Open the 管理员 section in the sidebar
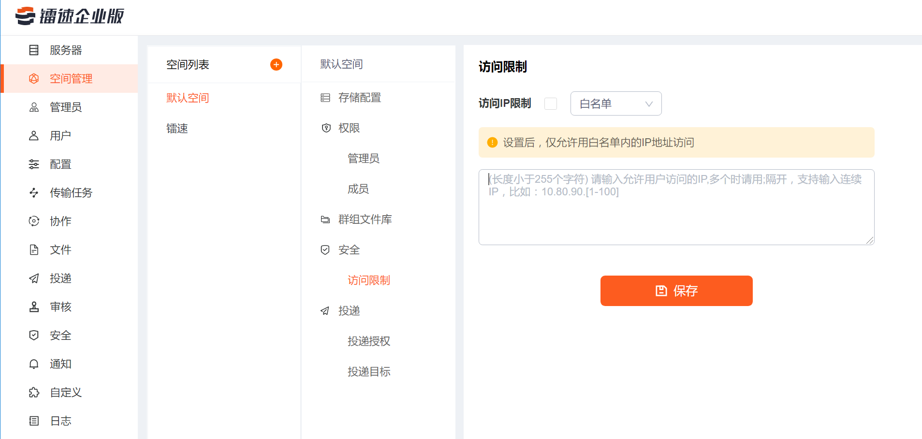 pyautogui.click(x=34, y=107)
